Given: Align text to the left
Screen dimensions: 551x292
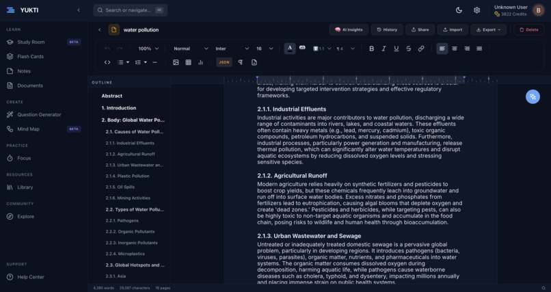Looking at the screenshot, I should pos(442,49).
